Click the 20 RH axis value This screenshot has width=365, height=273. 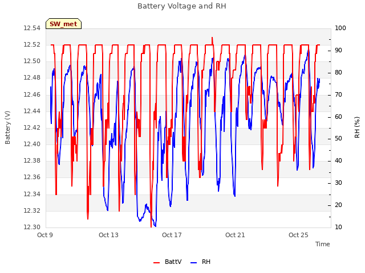(338, 205)
